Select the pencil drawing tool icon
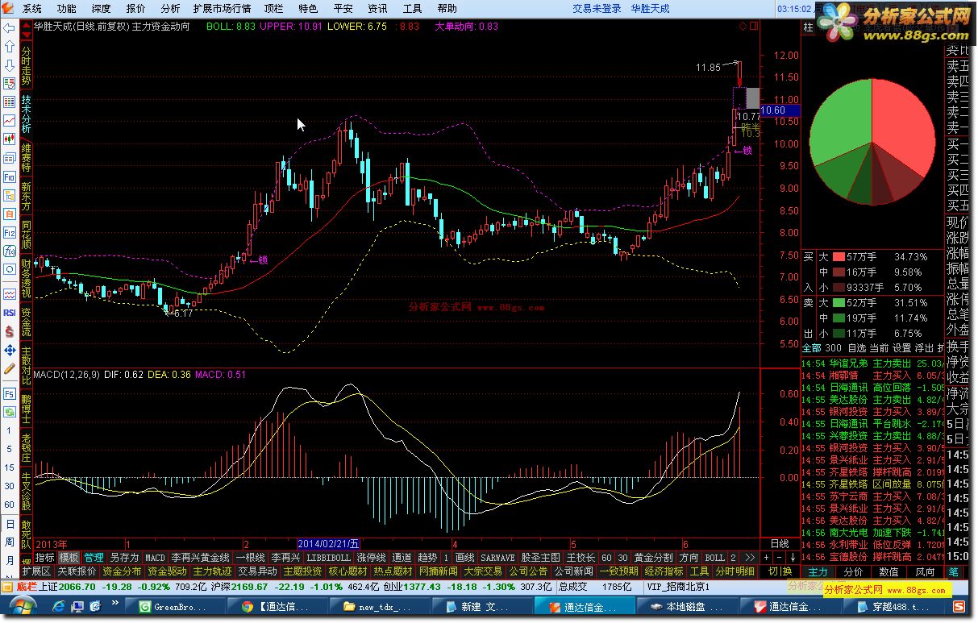This screenshot has height=623, width=978. pos(9,368)
